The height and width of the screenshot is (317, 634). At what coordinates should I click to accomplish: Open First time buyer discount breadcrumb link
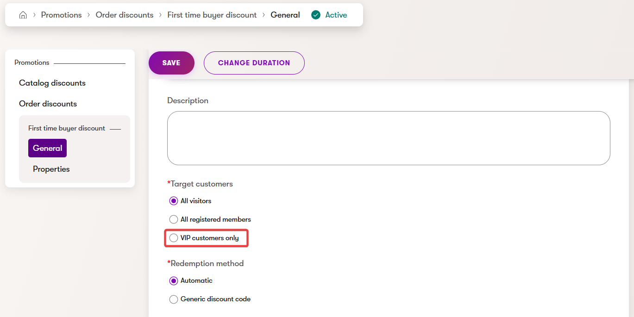tap(212, 14)
